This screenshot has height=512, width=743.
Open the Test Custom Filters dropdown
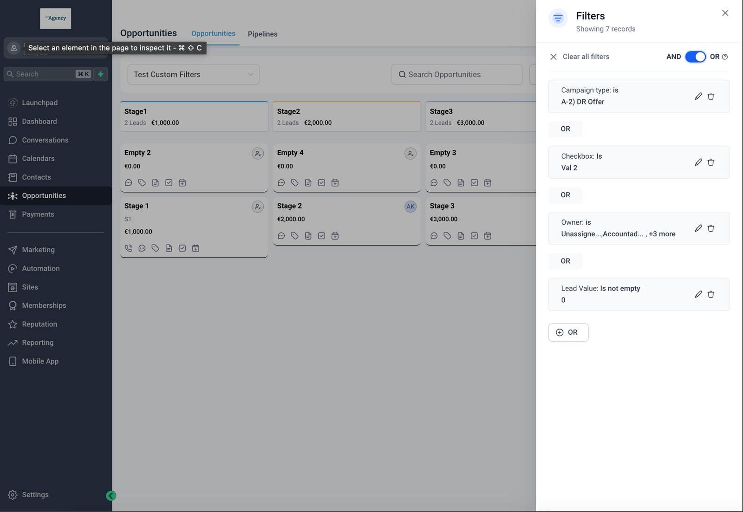pyautogui.click(x=193, y=75)
